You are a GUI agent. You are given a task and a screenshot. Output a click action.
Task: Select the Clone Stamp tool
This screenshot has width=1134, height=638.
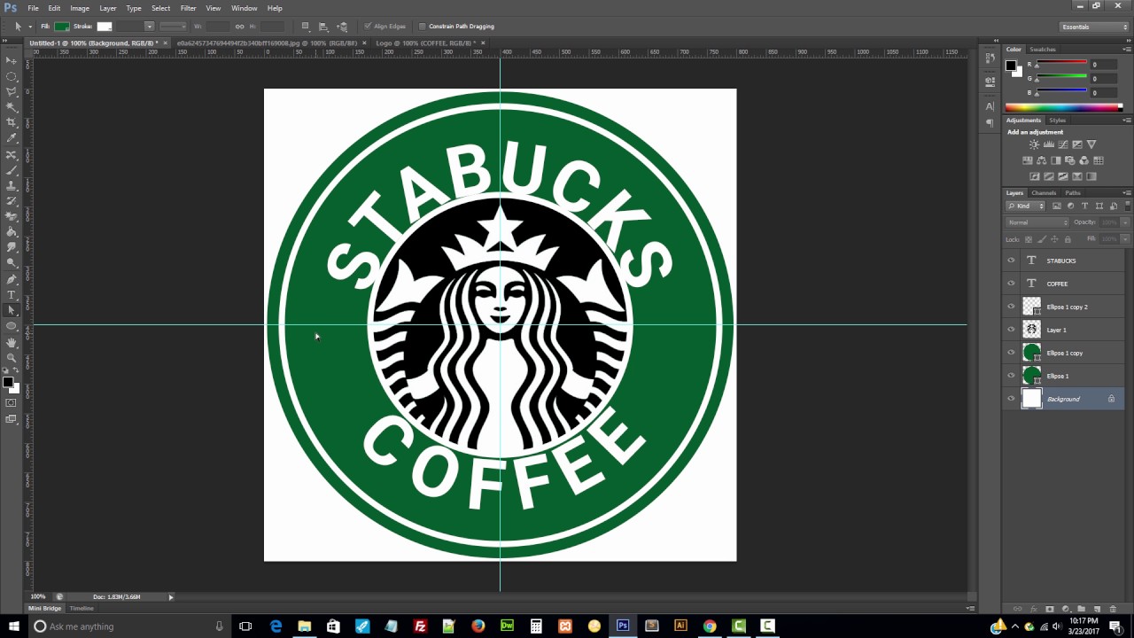(x=12, y=185)
